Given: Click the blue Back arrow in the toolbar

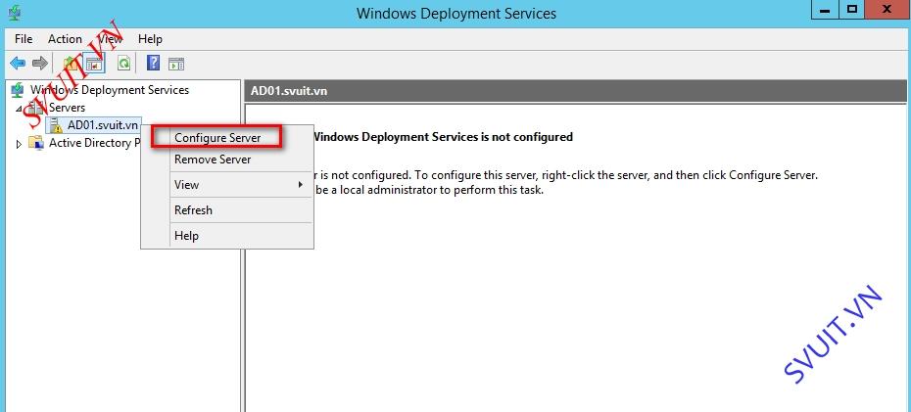Looking at the screenshot, I should click(18, 64).
